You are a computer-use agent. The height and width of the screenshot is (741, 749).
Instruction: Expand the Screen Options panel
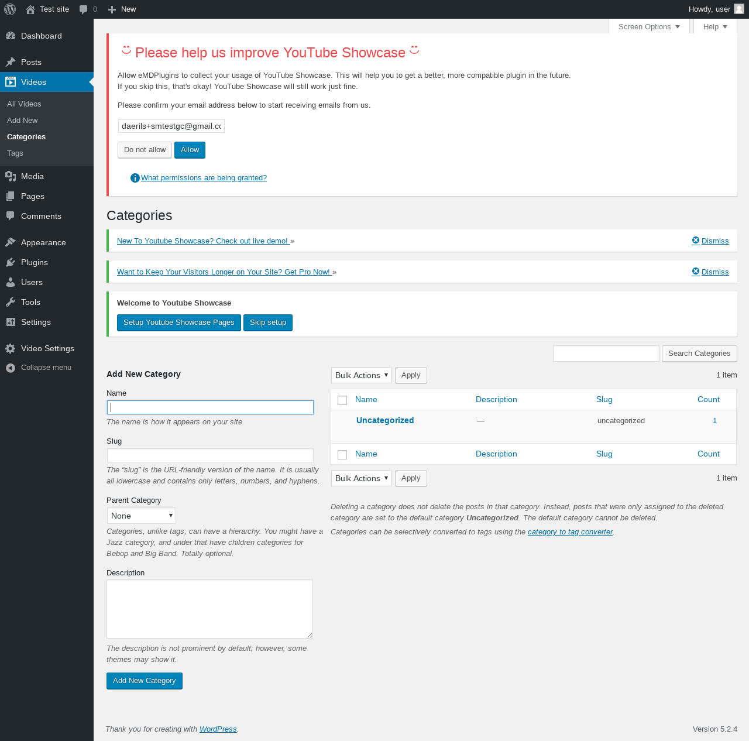(x=649, y=27)
